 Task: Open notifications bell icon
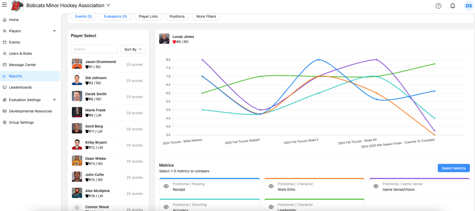pos(452,6)
